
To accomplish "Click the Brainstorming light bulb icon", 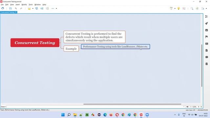I will click(x=178, y=9).
